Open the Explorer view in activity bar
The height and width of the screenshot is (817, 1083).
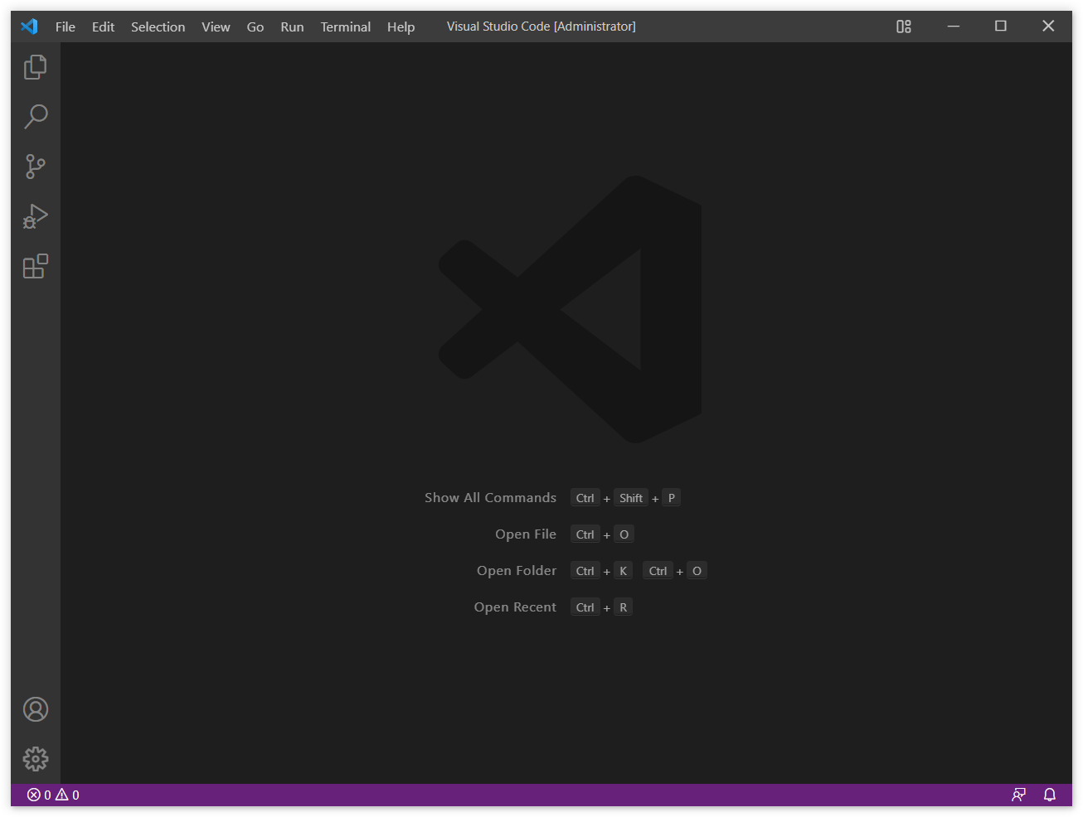click(x=35, y=67)
